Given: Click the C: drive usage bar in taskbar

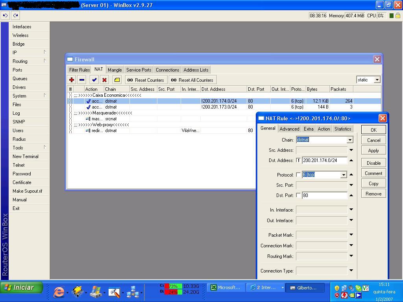Looking at the screenshot, I should [x=173, y=286].
